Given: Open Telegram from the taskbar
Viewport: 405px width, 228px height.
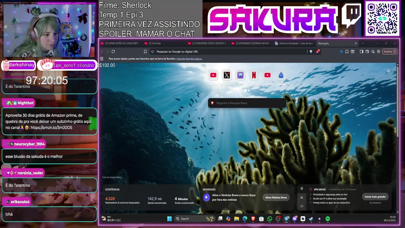Looking at the screenshot, I should [x=286, y=218].
